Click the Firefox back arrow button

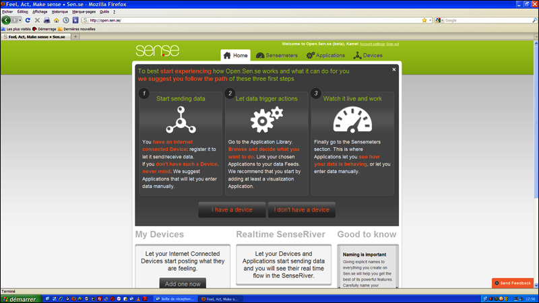pos(6,20)
